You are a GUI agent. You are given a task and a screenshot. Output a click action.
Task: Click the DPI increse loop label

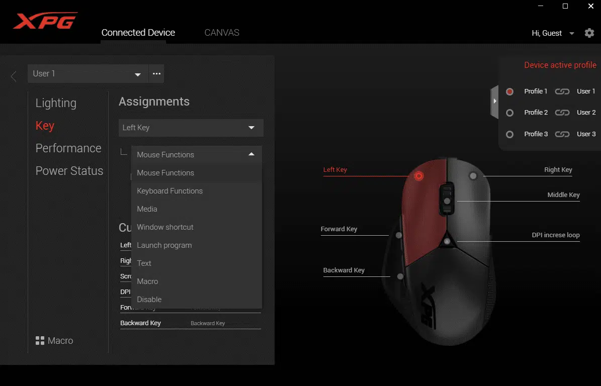tap(556, 235)
